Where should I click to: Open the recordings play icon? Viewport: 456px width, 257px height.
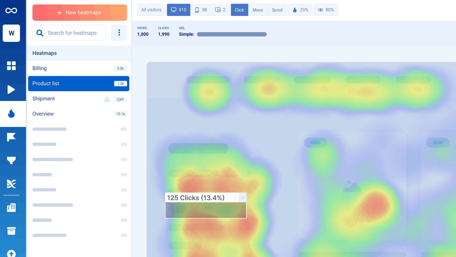(11, 89)
